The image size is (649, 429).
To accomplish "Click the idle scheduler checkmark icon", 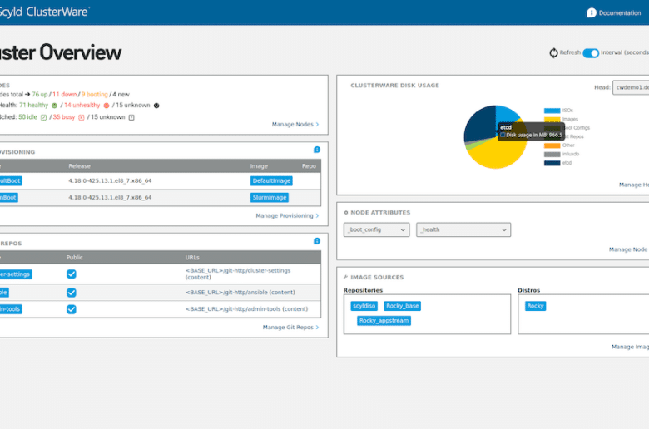I will click(x=43, y=117).
